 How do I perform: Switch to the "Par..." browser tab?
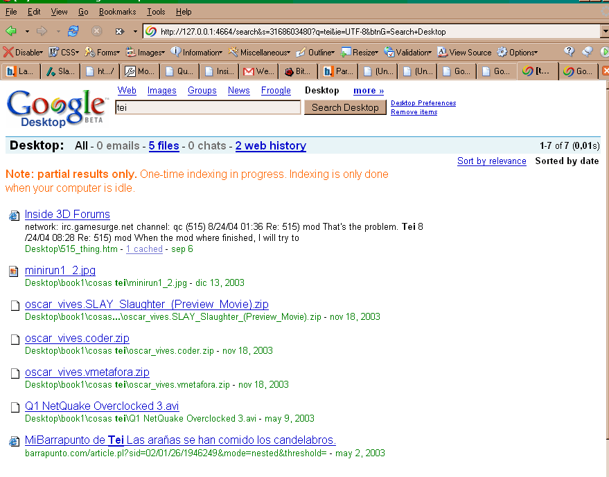click(x=339, y=71)
